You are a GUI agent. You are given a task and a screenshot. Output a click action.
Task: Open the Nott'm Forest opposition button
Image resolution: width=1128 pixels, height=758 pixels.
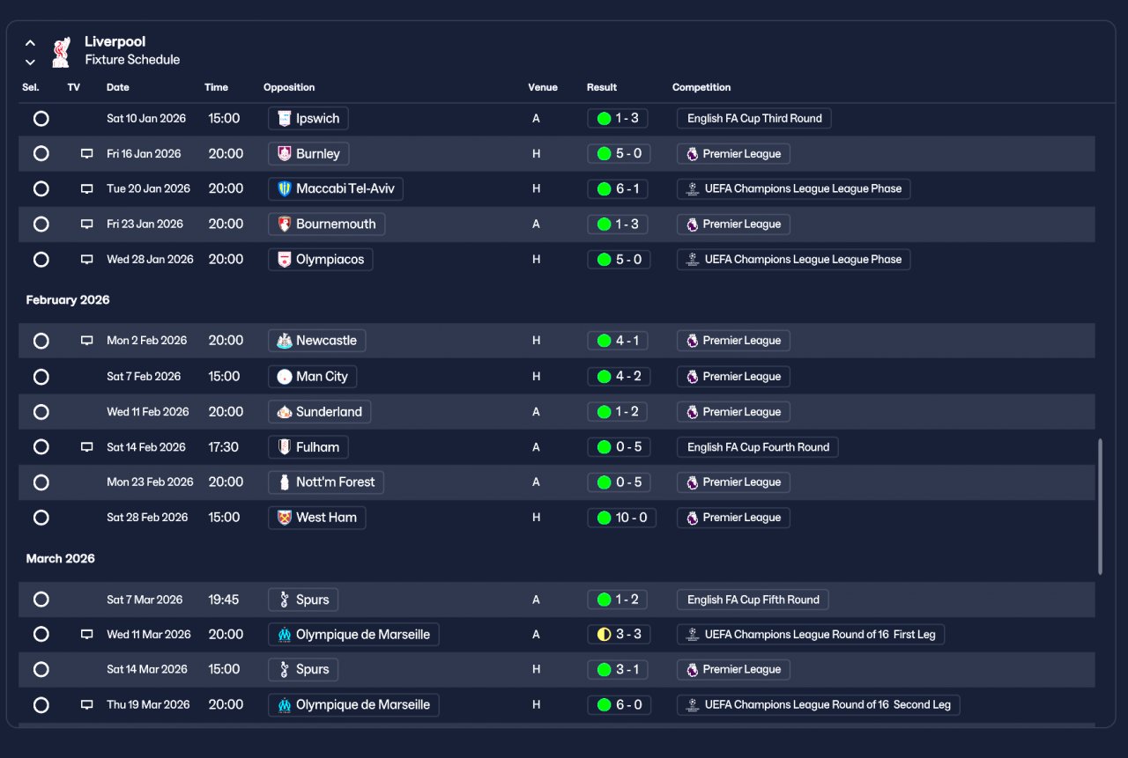click(x=326, y=482)
